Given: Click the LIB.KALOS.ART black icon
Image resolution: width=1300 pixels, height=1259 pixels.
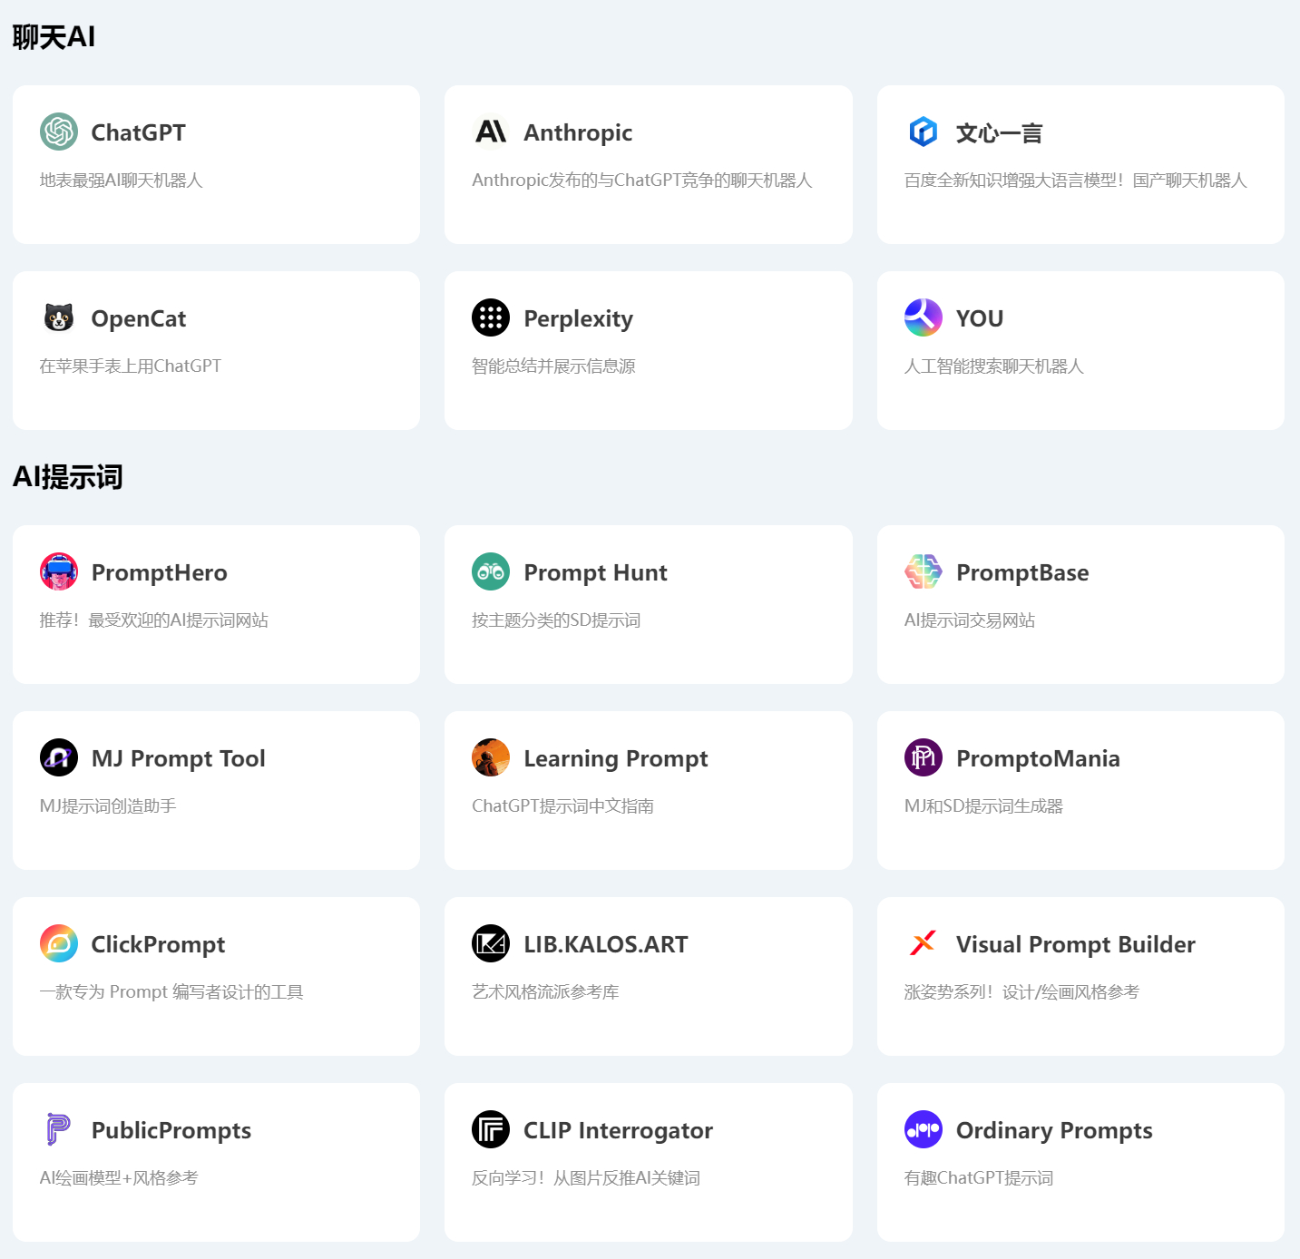Looking at the screenshot, I should tap(491, 943).
